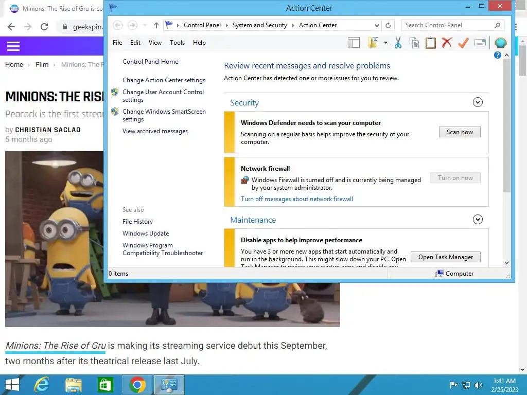Click the scroll up arrow in Action Center
The height and width of the screenshot is (395, 527).
click(506, 55)
